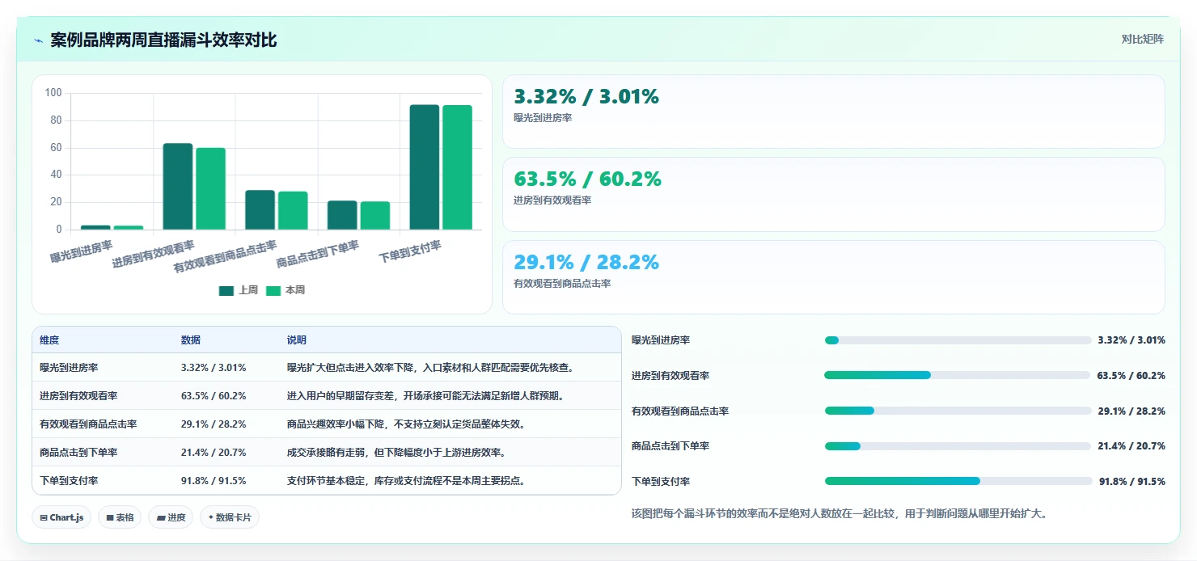
Task: Click the 本周 bar for 商品点击到下单率
Action: point(374,216)
